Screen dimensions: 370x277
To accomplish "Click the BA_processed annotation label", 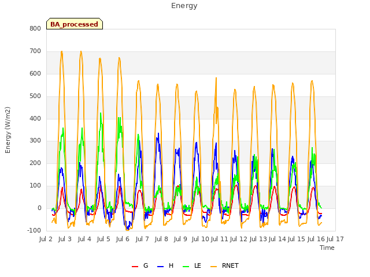I will 75,24.
